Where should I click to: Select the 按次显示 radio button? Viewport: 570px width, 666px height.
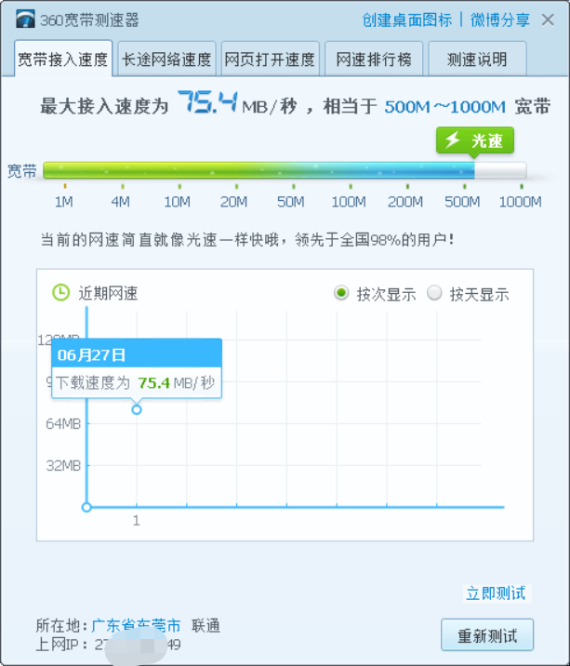click(341, 293)
